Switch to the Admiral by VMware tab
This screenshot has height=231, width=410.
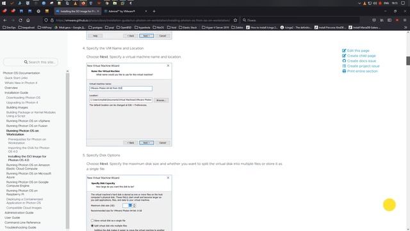[126, 12]
